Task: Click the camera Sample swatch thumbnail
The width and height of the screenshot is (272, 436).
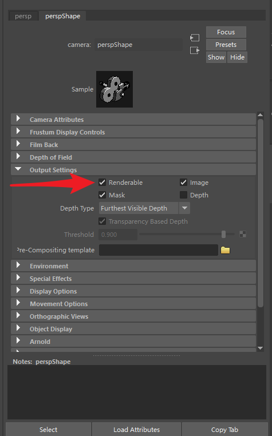Action: [115, 89]
